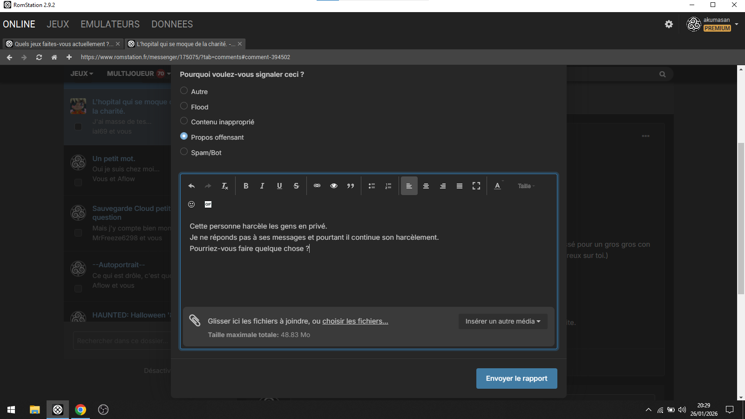Open the text color picker
The height and width of the screenshot is (419, 745).
click(497, 186)
